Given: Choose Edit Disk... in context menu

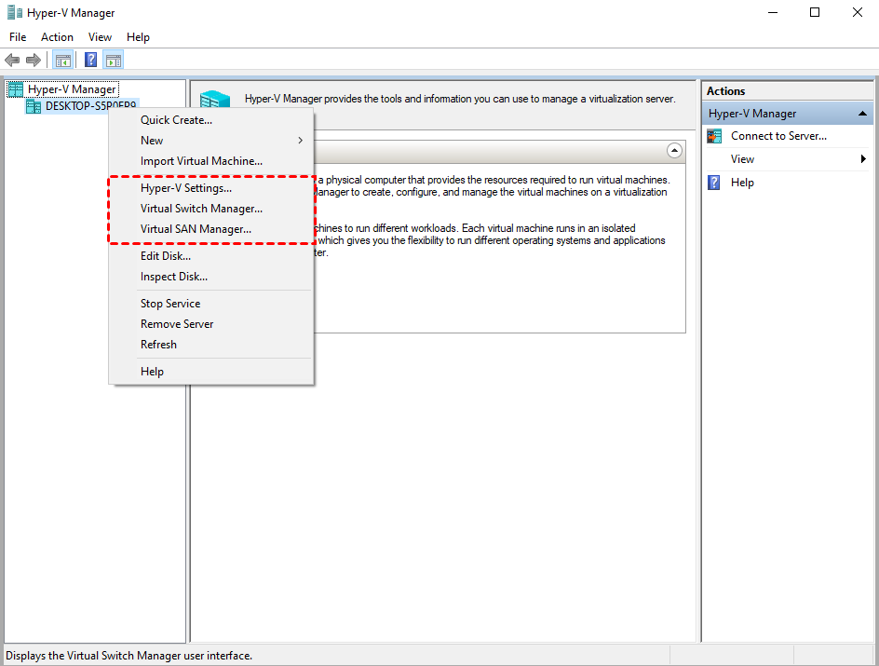Looking at the screenshot, I should click(211, 256).
